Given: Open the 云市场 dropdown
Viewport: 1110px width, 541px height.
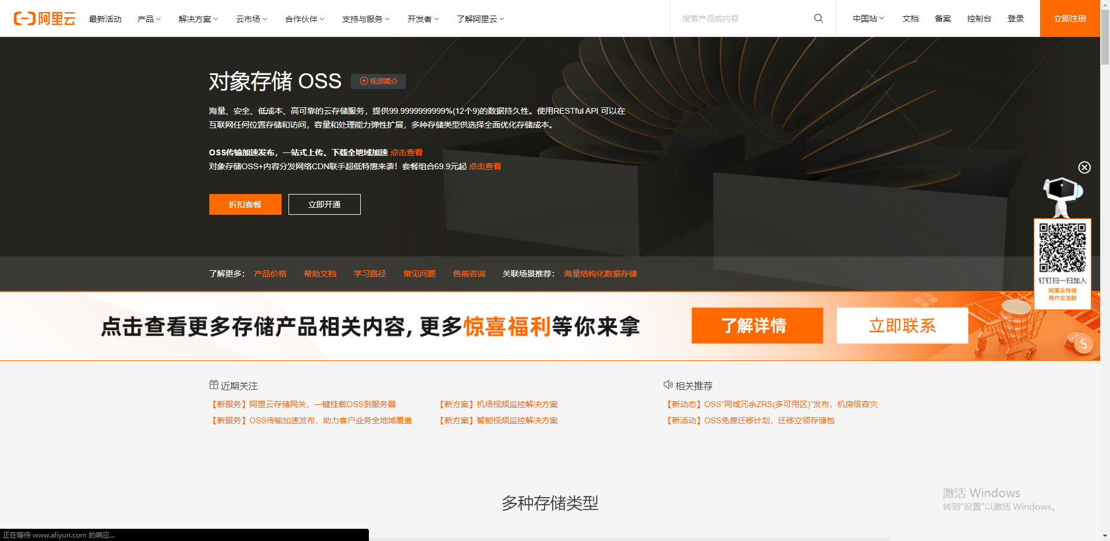Looking at the screenshot, I should pos(251,19).
